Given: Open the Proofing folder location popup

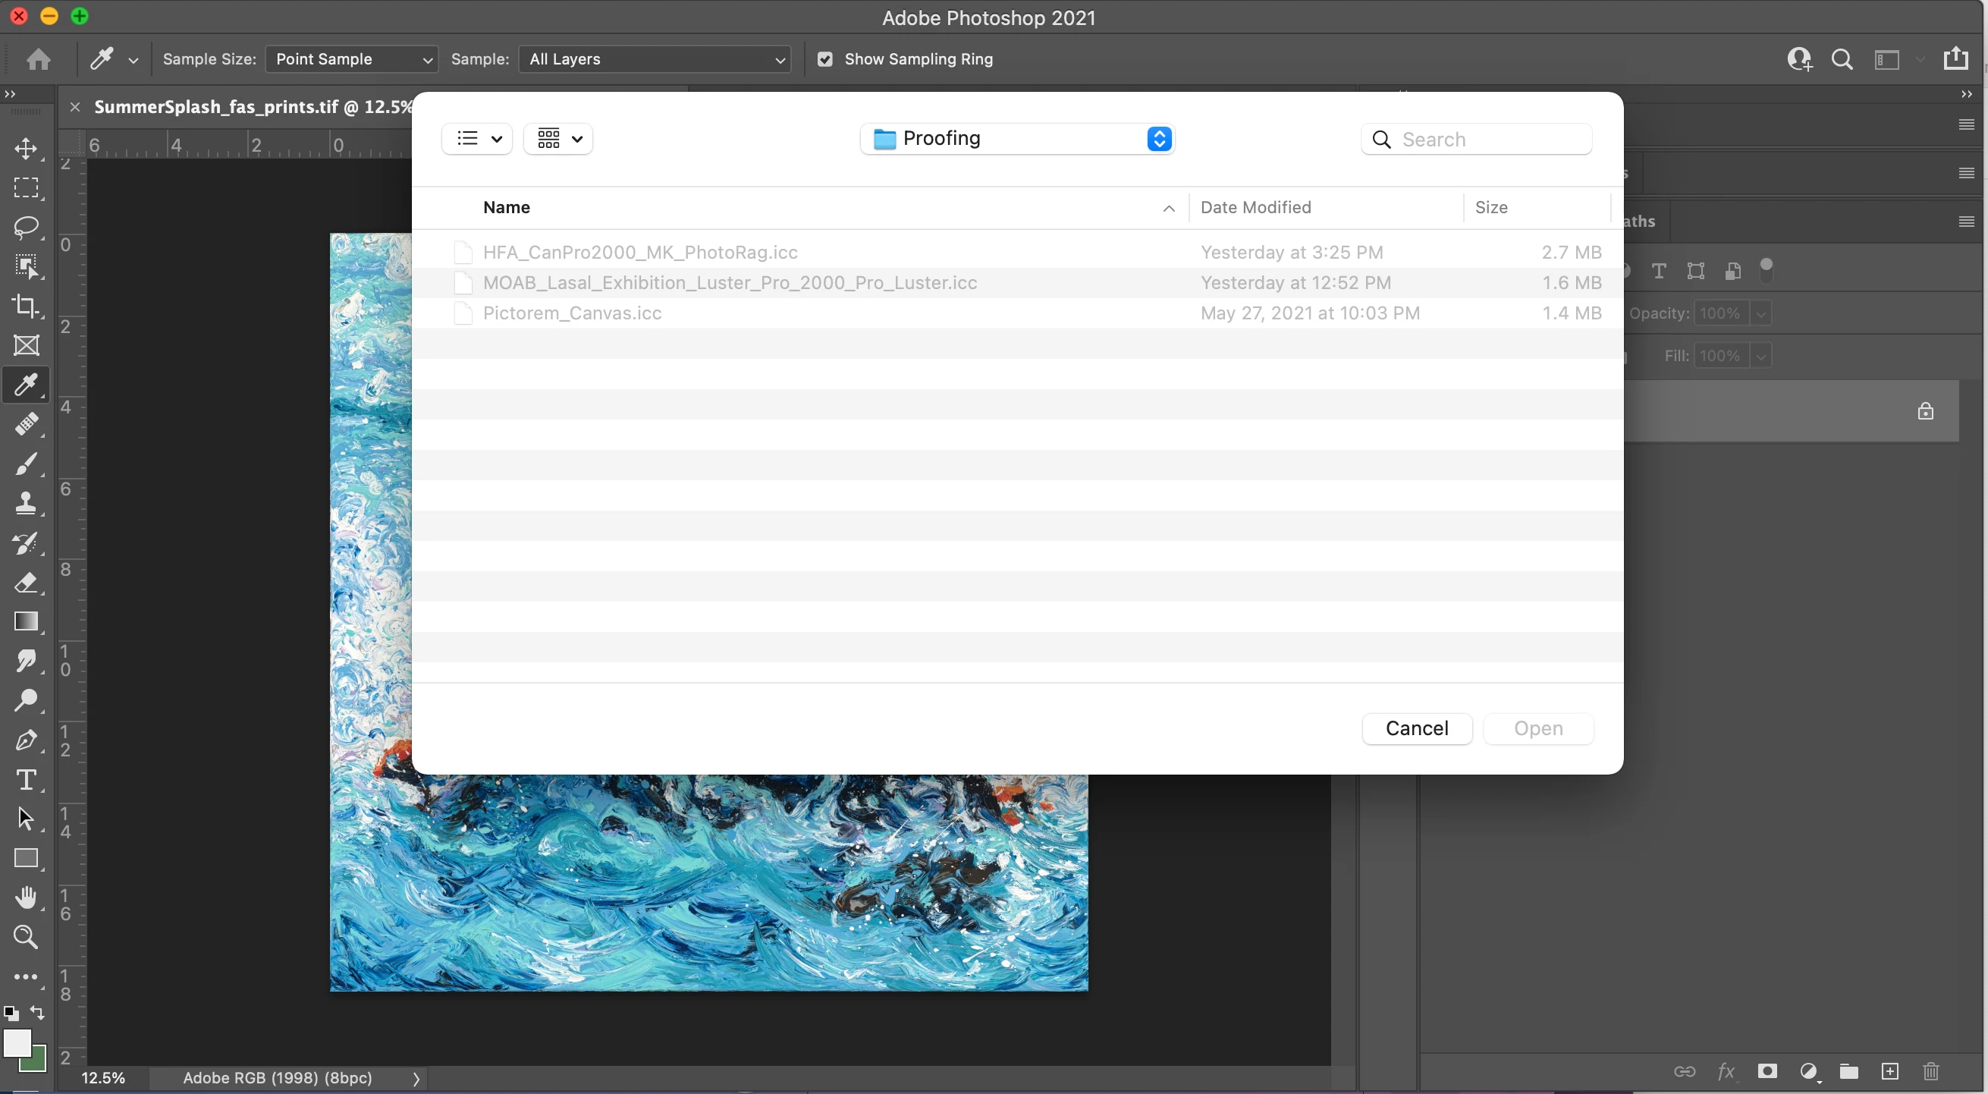Looking at the screenshot, I should 1017,139.
